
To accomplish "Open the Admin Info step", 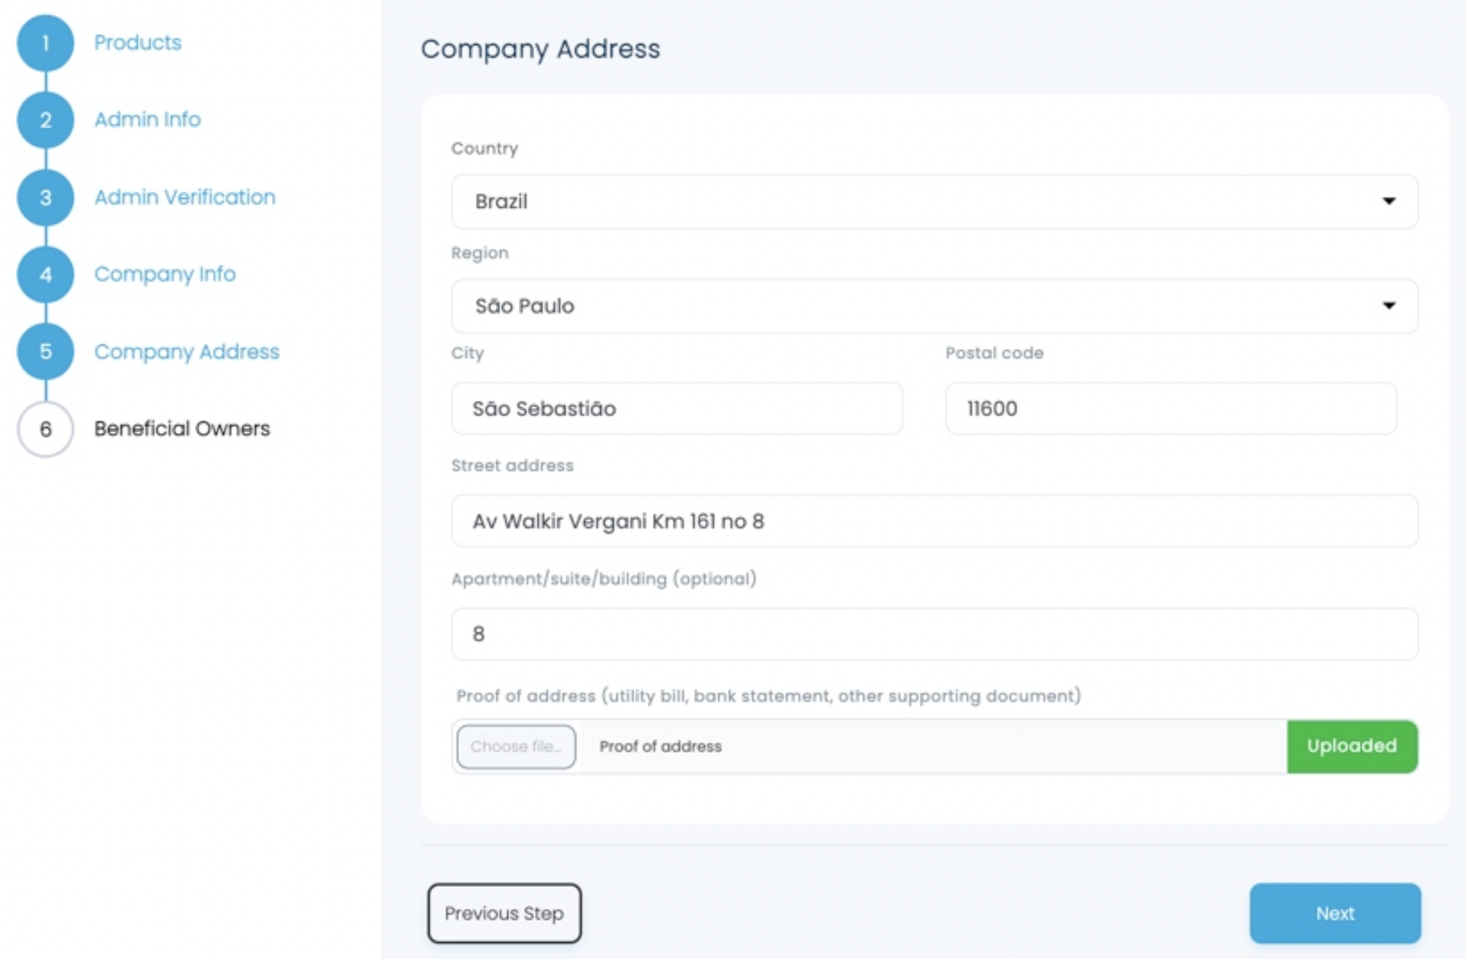I will 147,119.
